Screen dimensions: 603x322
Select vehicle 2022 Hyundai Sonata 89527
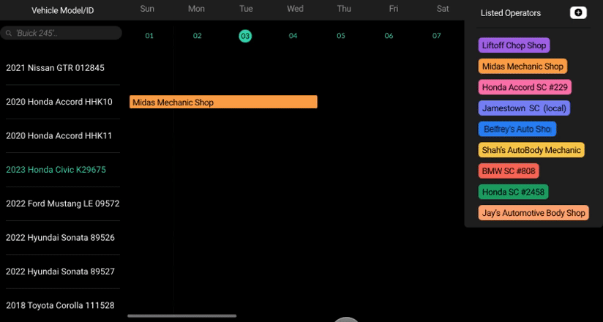point(61,272)
